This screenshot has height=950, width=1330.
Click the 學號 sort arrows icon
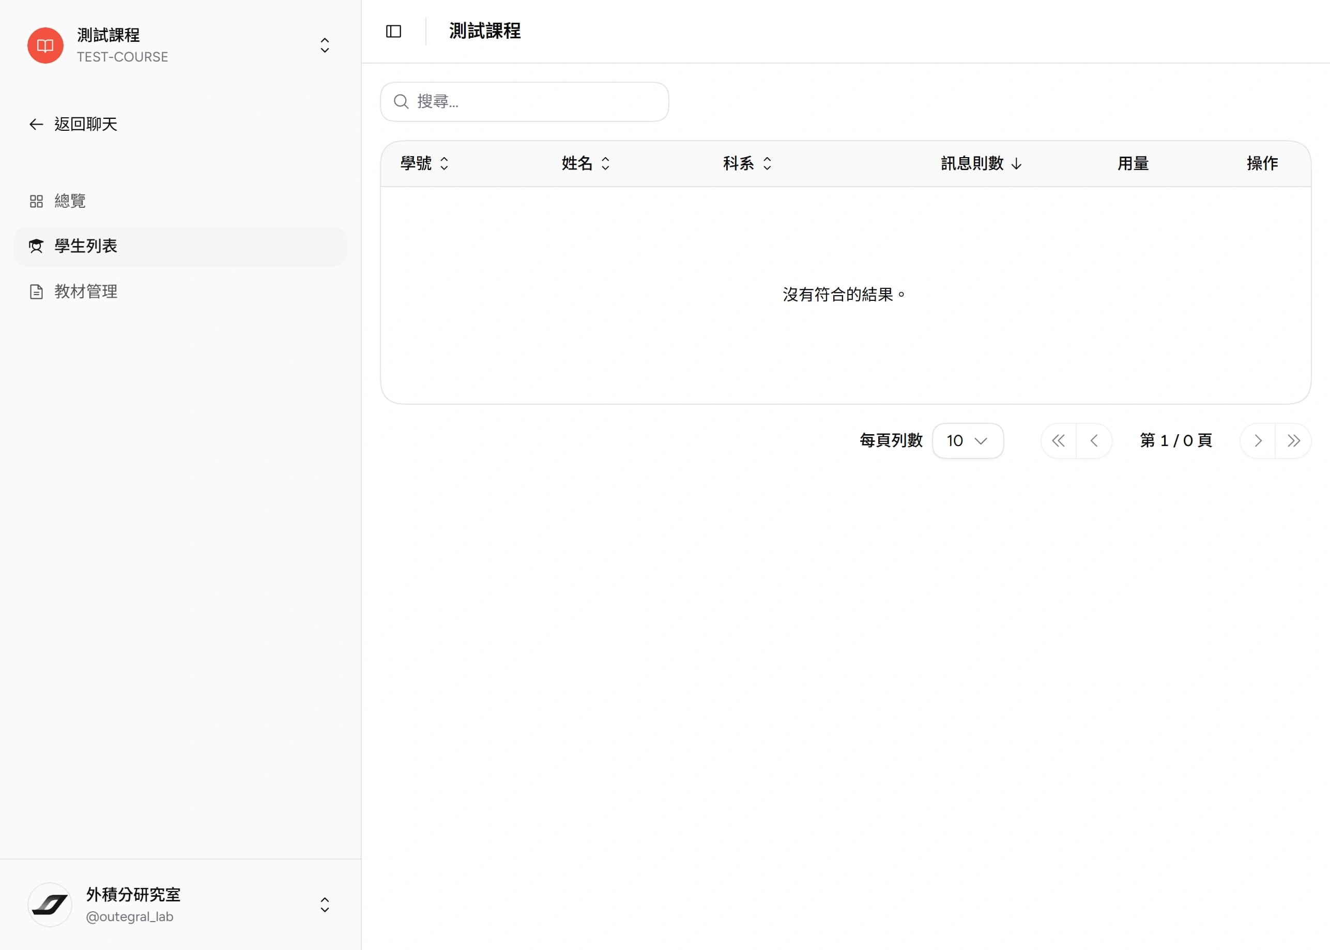pos(444,163)
